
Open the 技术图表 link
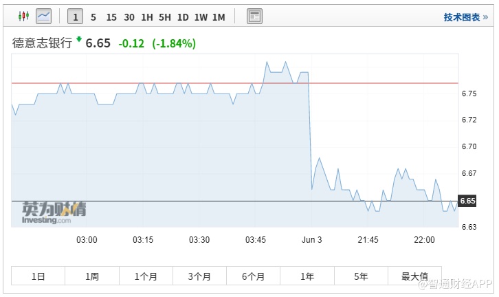click(x=465, y=17)
